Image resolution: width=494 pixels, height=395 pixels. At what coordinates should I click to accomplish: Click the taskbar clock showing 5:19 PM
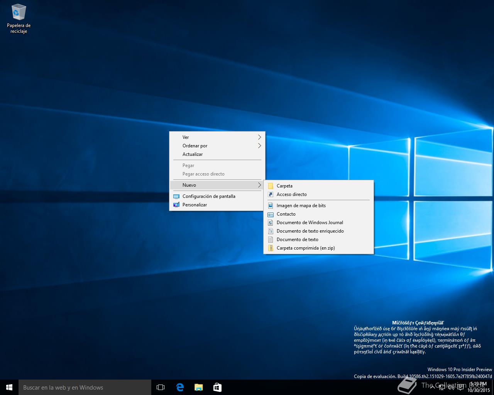[x=479, y=387]
